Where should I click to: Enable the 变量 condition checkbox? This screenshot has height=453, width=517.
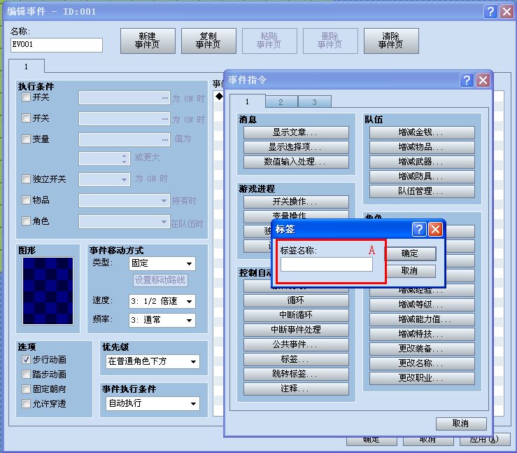(26, 139)
